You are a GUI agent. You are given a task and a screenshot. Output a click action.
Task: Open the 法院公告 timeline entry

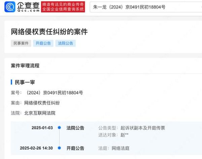tap(75, 128)
